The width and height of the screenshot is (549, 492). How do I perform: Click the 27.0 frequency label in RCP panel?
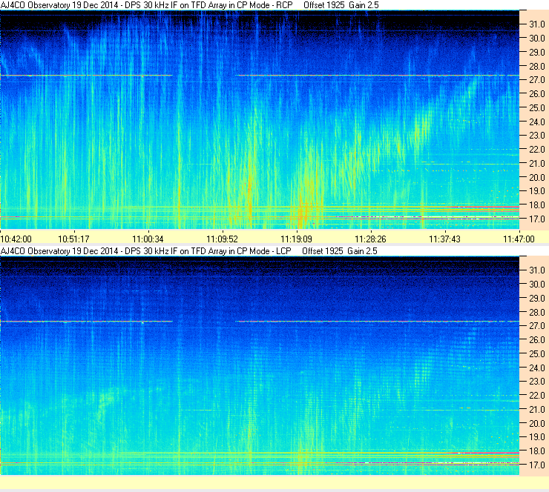536,80
